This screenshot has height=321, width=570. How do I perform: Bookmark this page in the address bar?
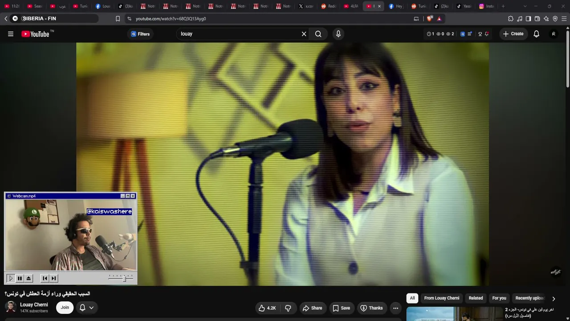tap(118, 19)
